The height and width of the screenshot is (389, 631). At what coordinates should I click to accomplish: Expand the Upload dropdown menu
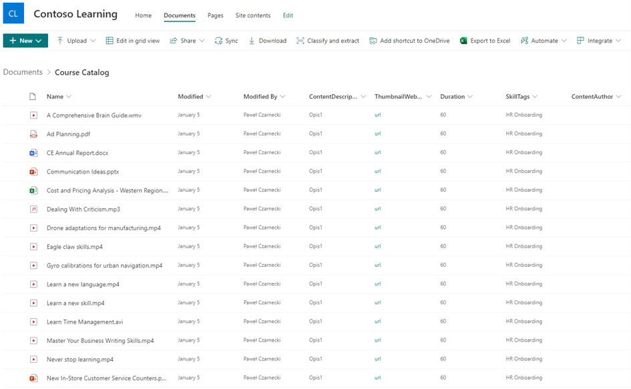92,41
